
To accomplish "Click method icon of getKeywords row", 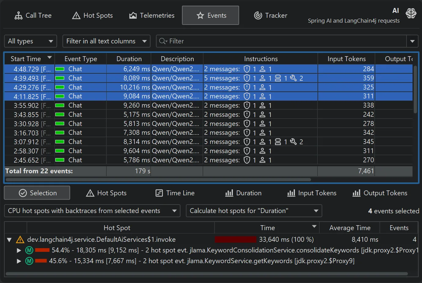I will [x=29, y=261].
